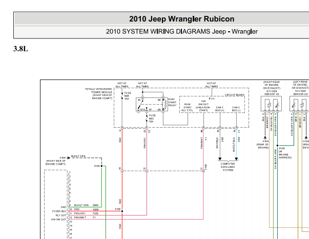
Task: Click 'PNK/GRY' label on pin 11 row
Action: tap(80, 213)
